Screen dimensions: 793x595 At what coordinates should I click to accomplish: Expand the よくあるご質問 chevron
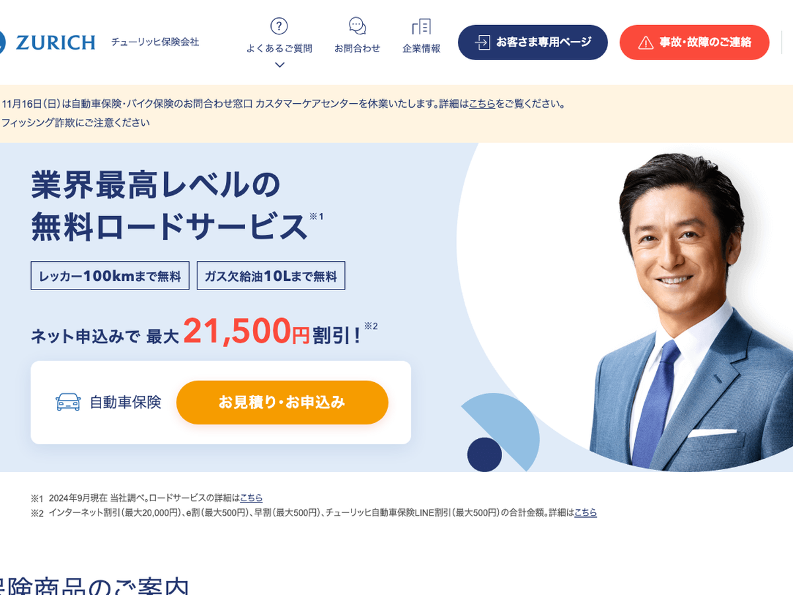point(279,65)
